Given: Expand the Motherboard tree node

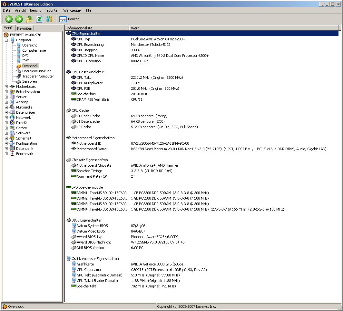Looking at the screenshot, I should tap(6, 87).
